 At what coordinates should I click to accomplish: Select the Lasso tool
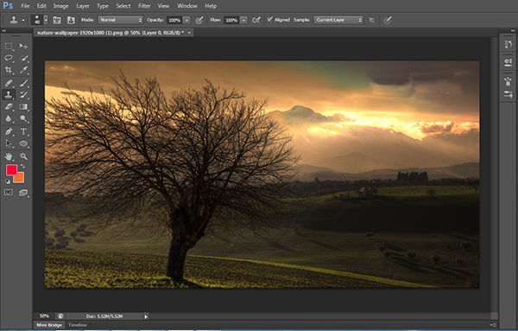(9, 58)
